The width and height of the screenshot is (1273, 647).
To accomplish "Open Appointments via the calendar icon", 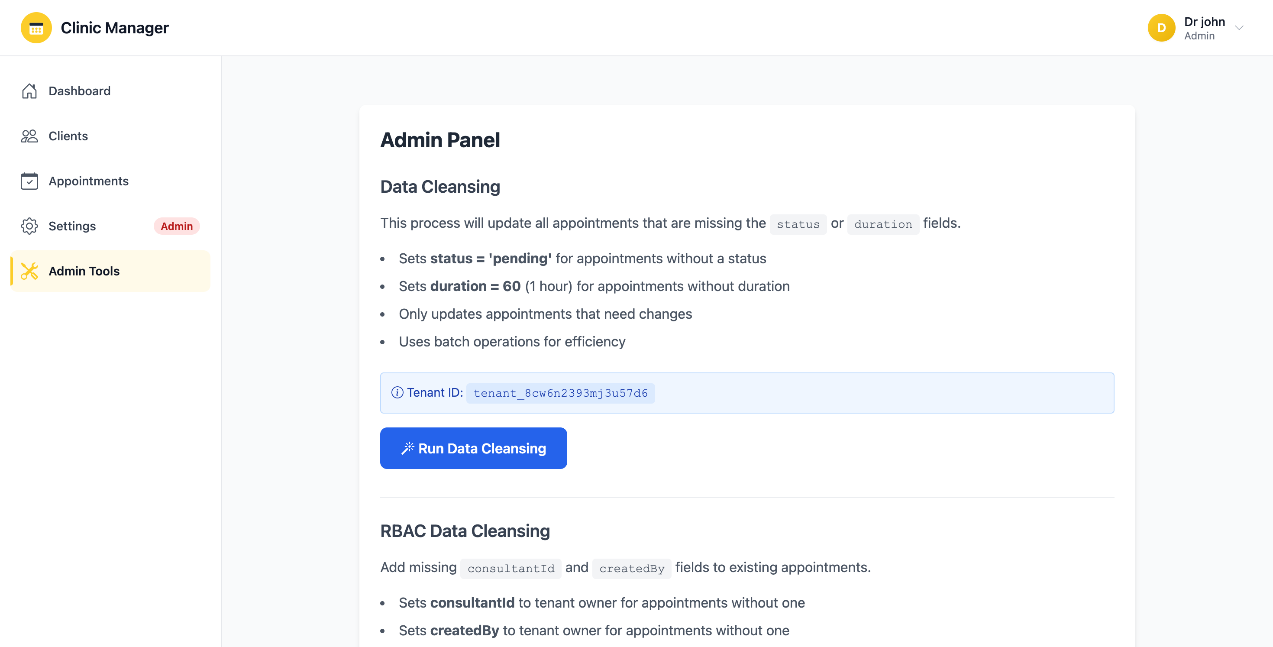I will tap(29, 181).
